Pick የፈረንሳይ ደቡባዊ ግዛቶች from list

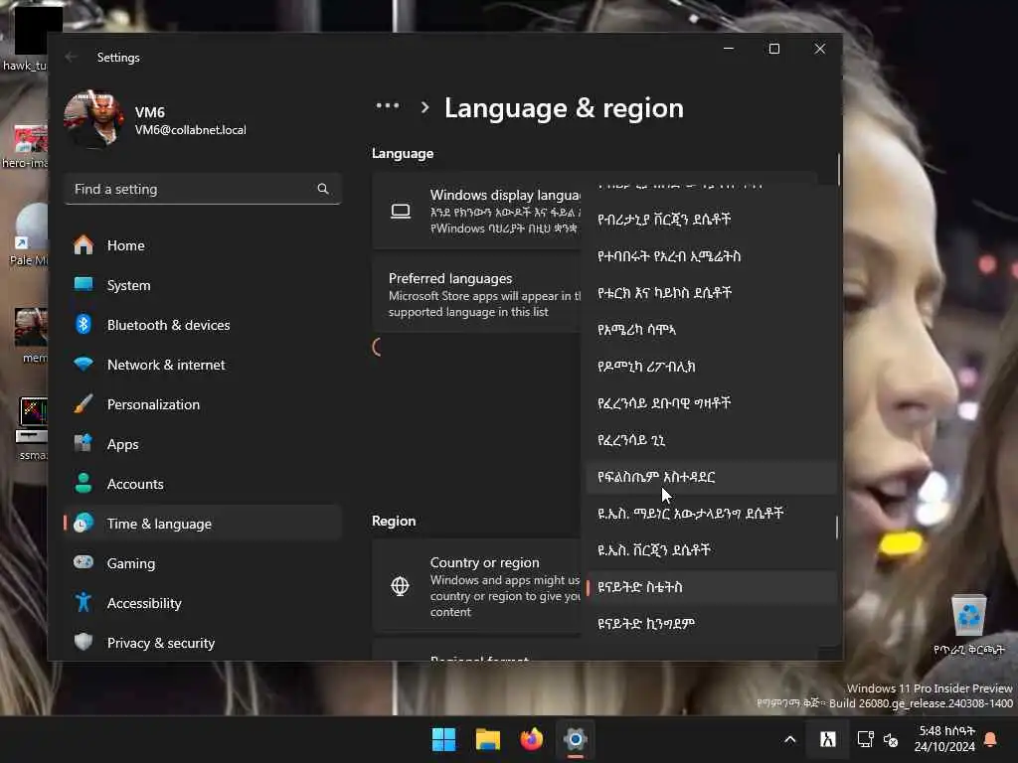(711, 403)
